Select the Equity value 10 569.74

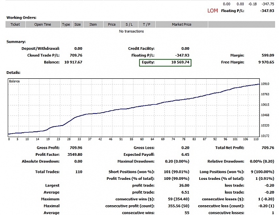180,62
